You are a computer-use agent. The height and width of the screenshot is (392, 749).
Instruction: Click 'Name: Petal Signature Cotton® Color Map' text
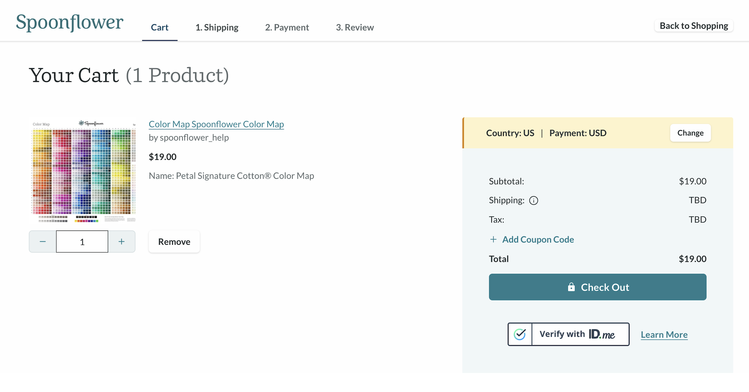[231, 176]
